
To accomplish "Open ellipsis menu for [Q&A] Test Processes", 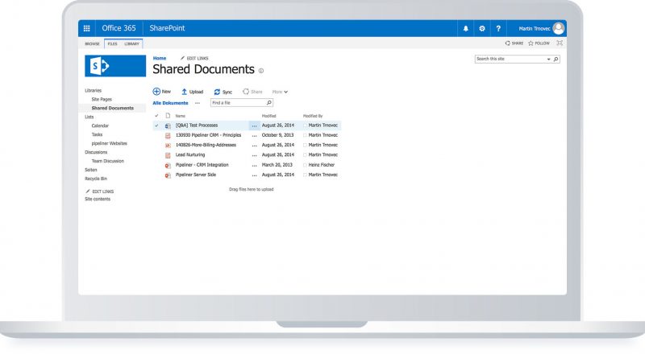I will click(x=254, y=126).
